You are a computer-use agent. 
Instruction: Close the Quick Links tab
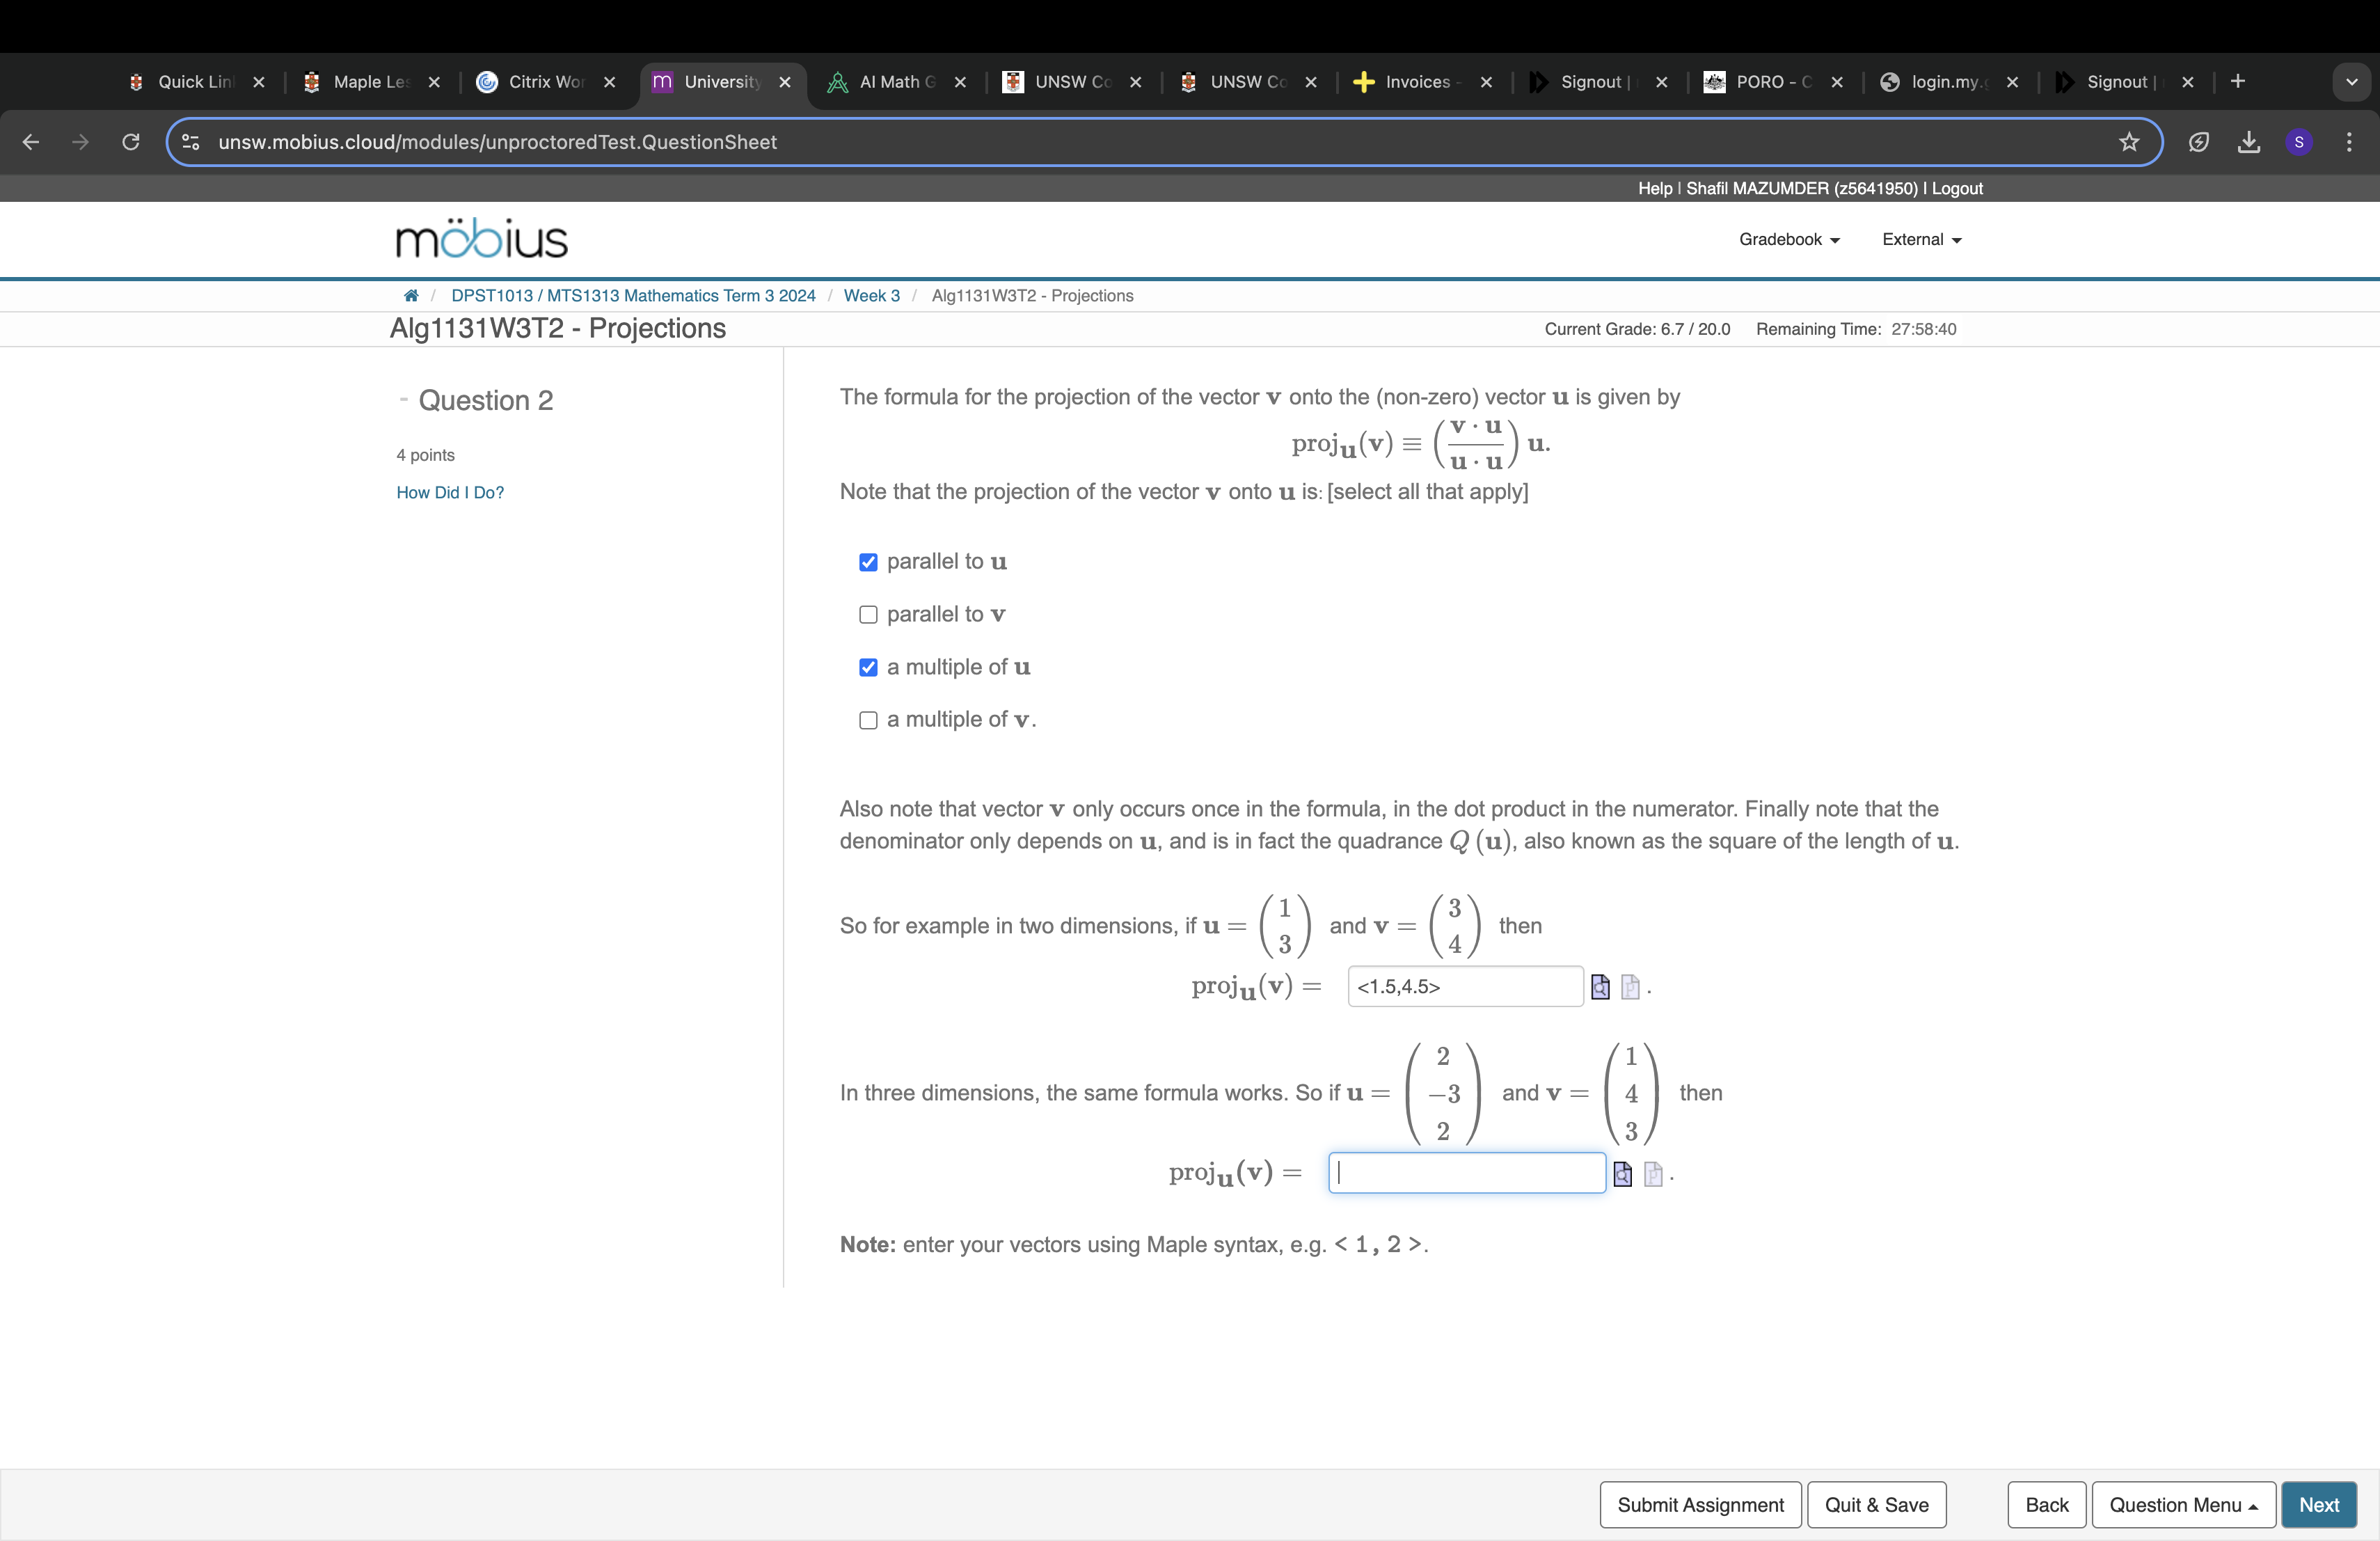pos(259,82)
